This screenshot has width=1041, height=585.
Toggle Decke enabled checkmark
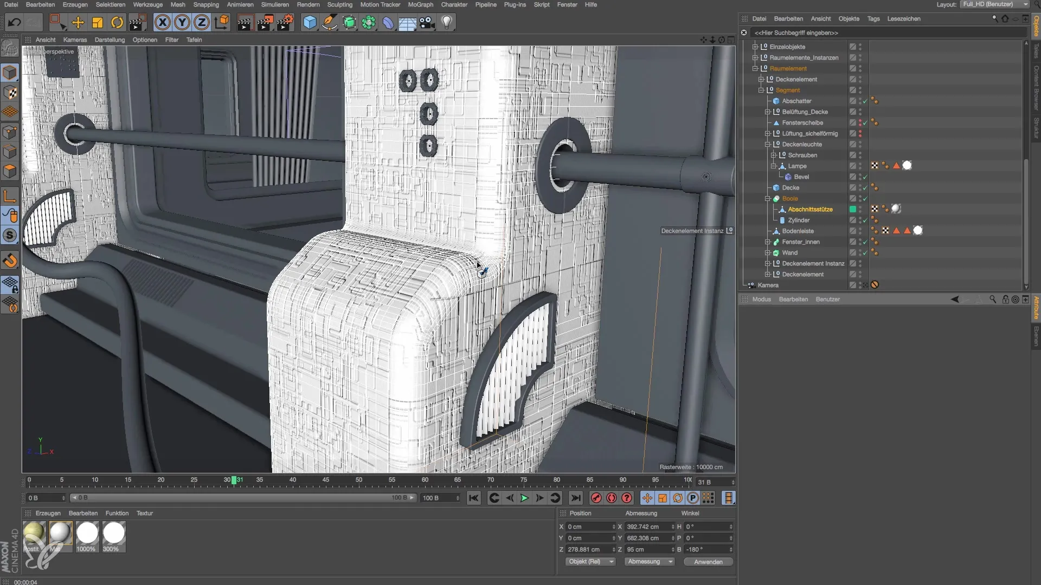pyautogui.click(x=865, y=188)
